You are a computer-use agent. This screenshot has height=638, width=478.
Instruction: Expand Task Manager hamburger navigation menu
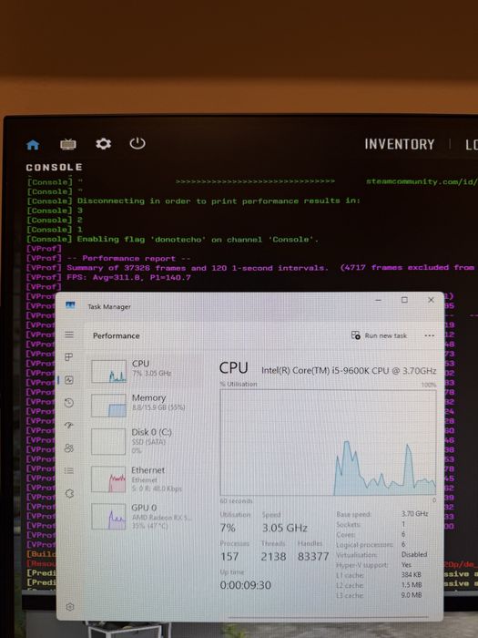[x=69, y=334]
